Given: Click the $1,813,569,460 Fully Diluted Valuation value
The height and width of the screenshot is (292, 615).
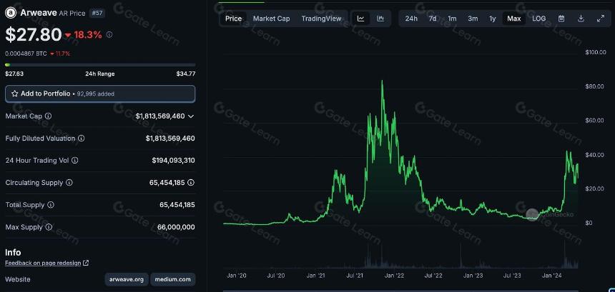Looking at the screenshot, I should coord(170,139).
